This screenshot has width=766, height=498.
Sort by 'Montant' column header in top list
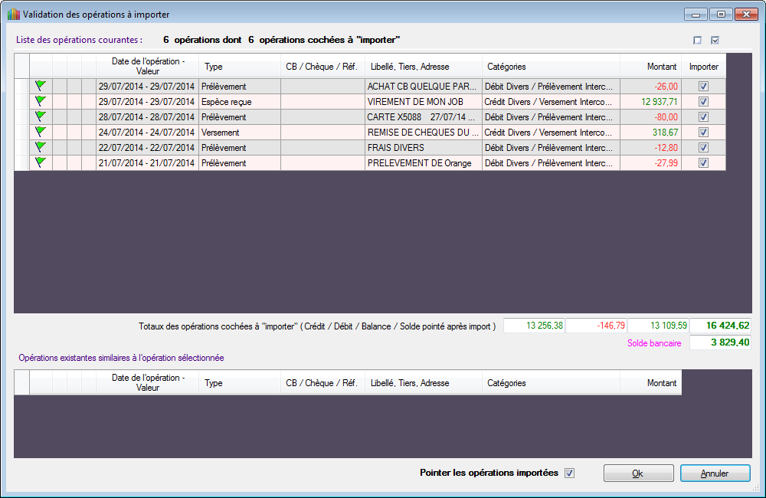pos(650,67)
